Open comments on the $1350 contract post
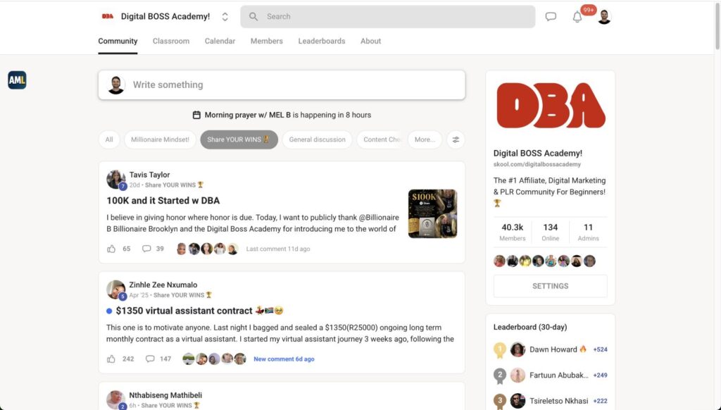This screenshot has height=410, width=721. click(150, 359)
